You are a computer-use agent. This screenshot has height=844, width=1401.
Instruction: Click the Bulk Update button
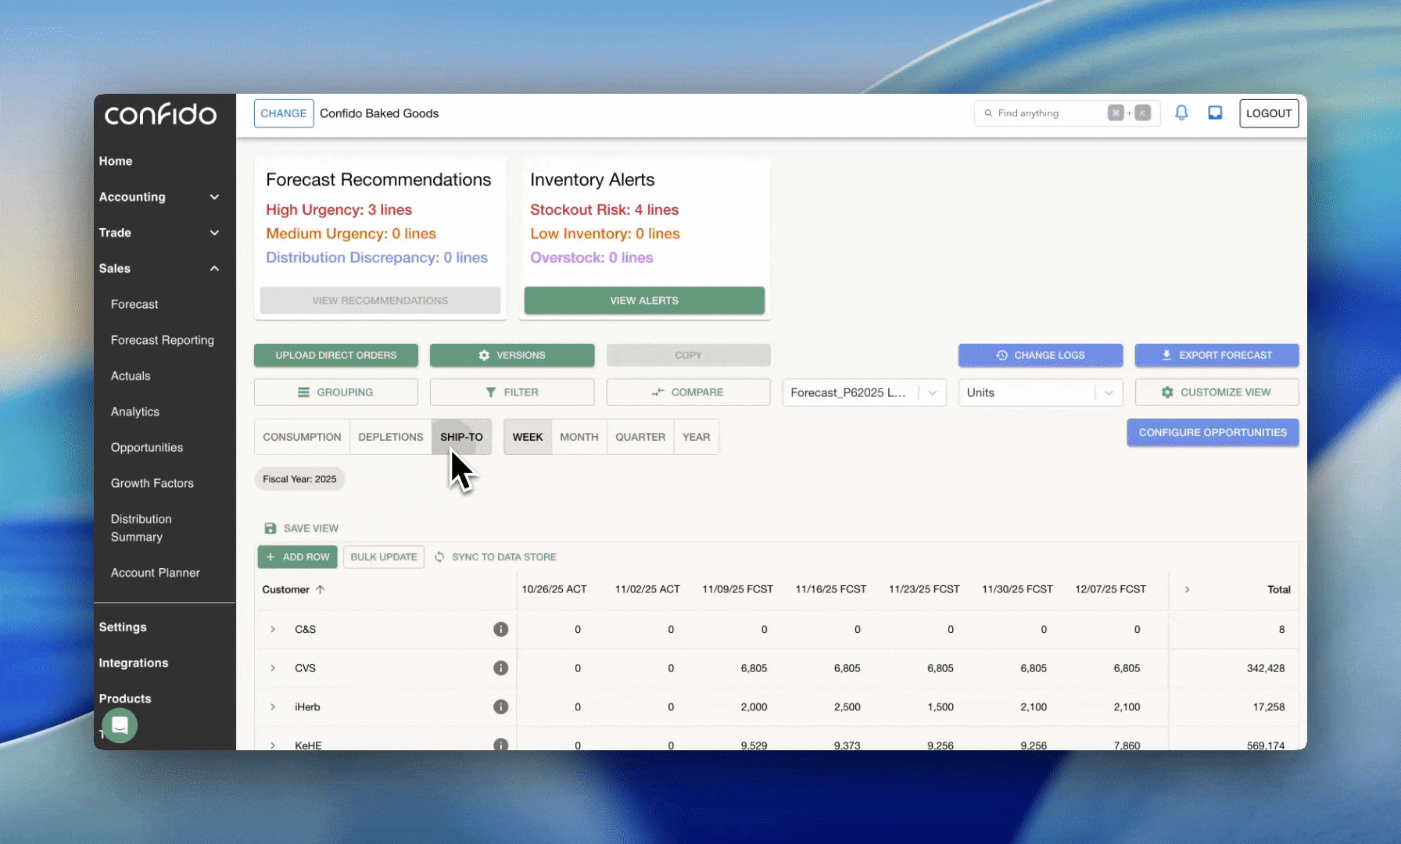tap(384, 557)
